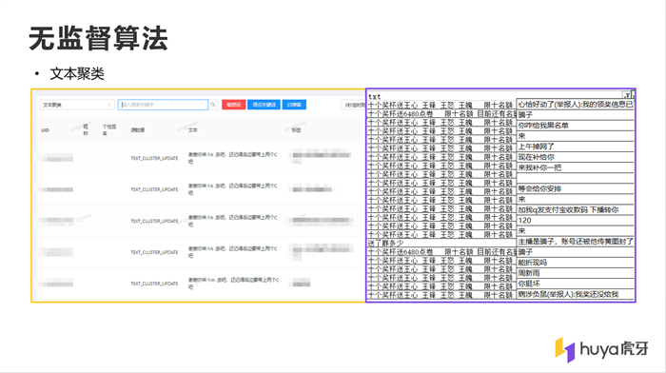Select the UID column header
Image resolution: width=666 pixels, height=373 pixels.
point(45,130)
